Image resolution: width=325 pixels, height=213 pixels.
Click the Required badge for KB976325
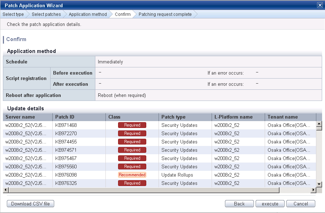(x=132, y=183)
